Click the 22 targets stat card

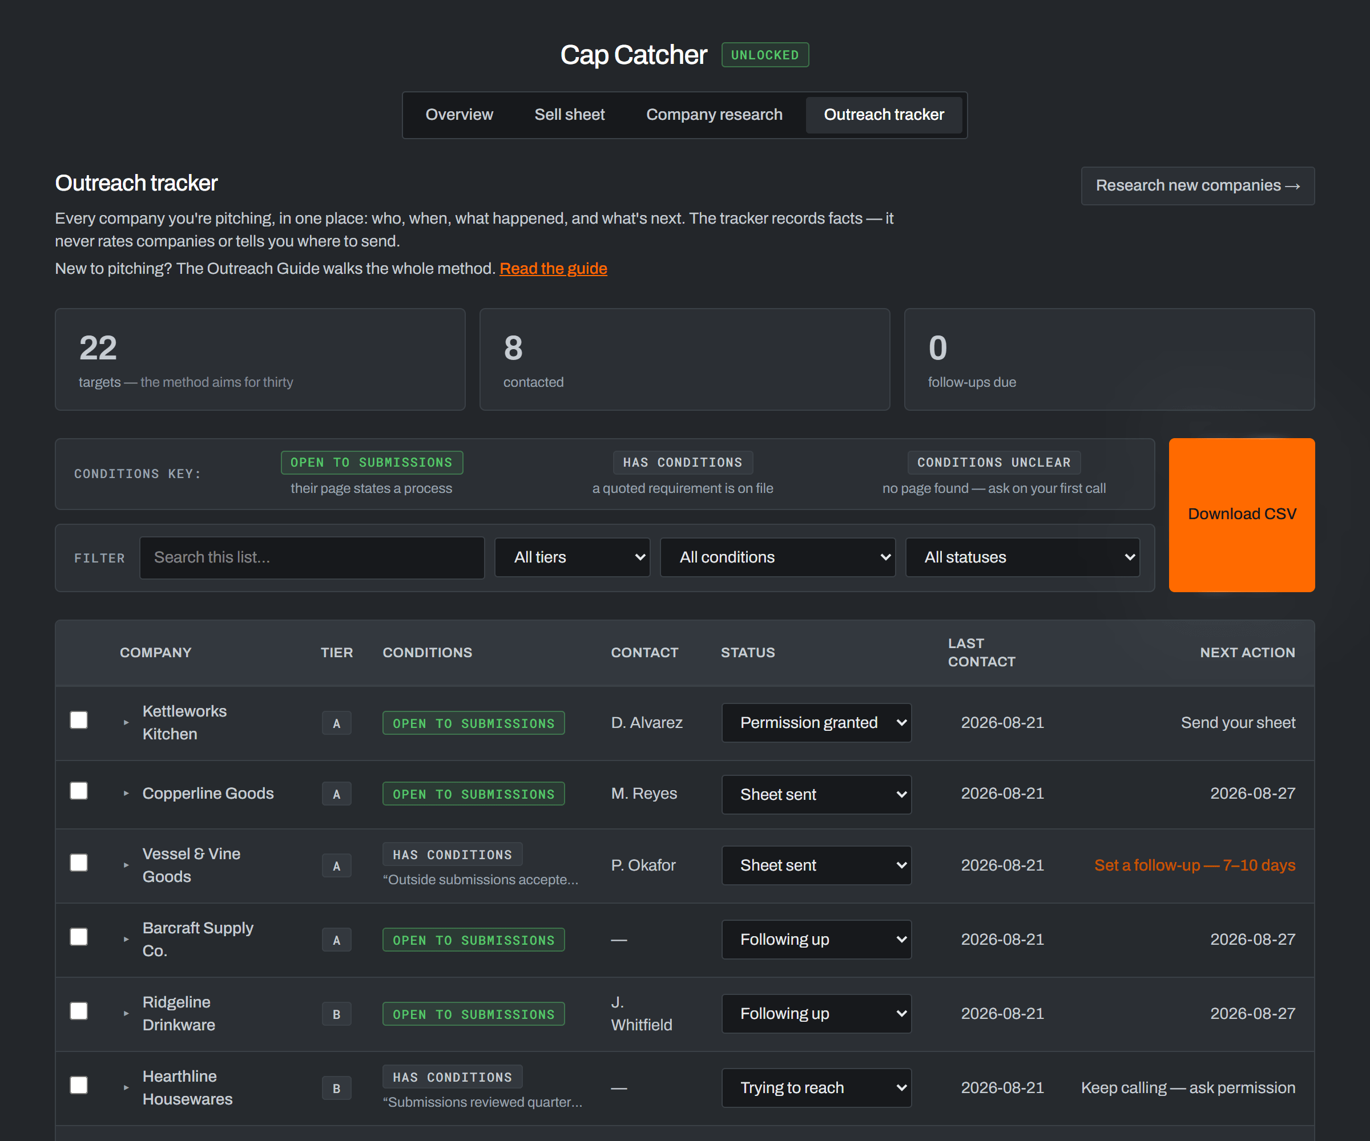[x=260, y=359]
